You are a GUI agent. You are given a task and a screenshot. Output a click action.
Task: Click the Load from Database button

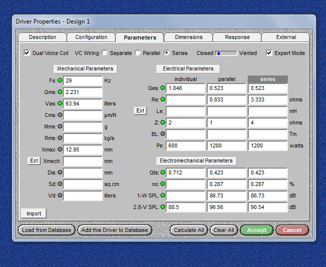point(47,230)
